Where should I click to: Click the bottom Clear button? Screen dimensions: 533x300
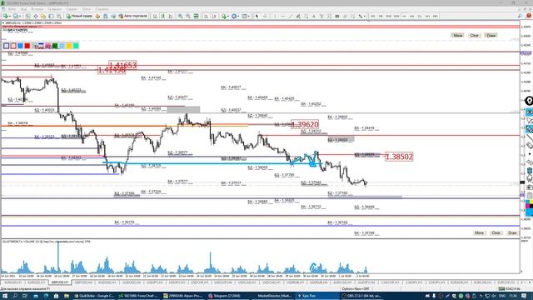[496, 233]
